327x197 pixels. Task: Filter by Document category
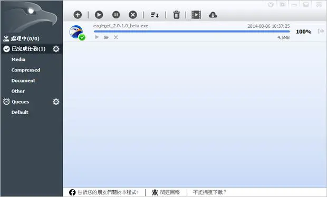[23, 80]
